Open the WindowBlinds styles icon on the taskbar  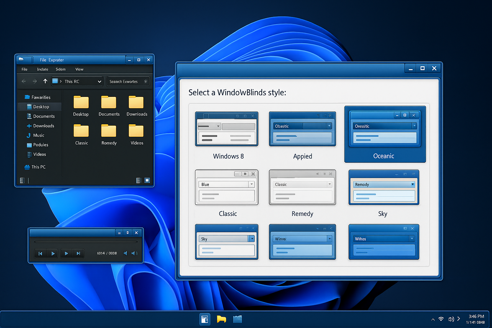tap(205, 319)
